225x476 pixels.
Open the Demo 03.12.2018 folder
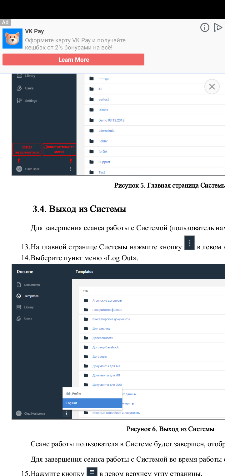[111, 120]
